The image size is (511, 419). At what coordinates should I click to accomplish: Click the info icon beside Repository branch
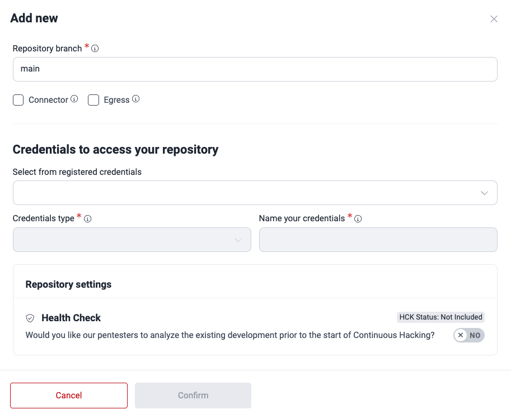(x=95, y=49)
